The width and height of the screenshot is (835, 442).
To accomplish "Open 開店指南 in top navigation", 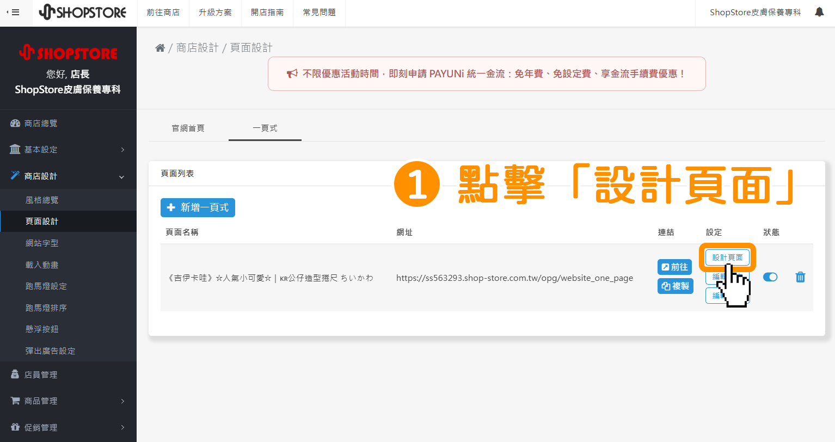I will 267,13.
